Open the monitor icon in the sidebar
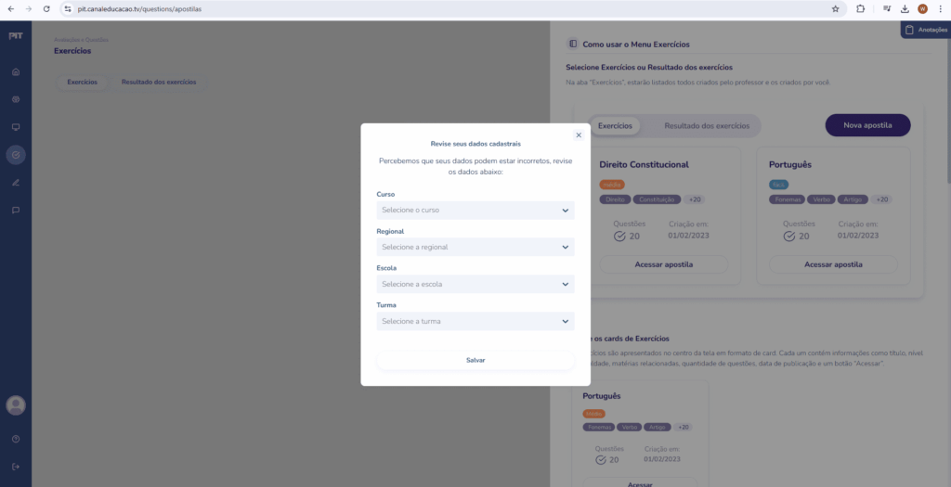This screenshot has width=951, height=487. pos(16,127)
